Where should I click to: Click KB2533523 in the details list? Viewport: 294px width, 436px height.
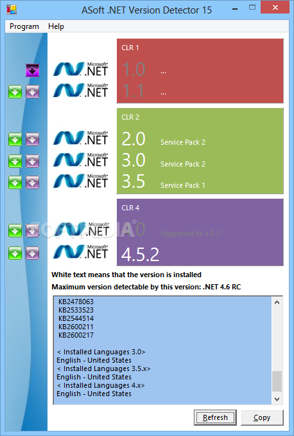click(76, 310)
